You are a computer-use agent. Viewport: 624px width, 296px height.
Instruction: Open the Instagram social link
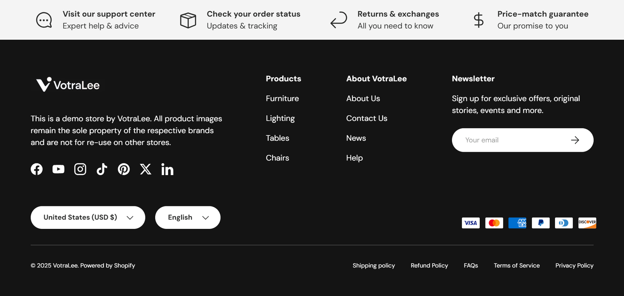80,169
